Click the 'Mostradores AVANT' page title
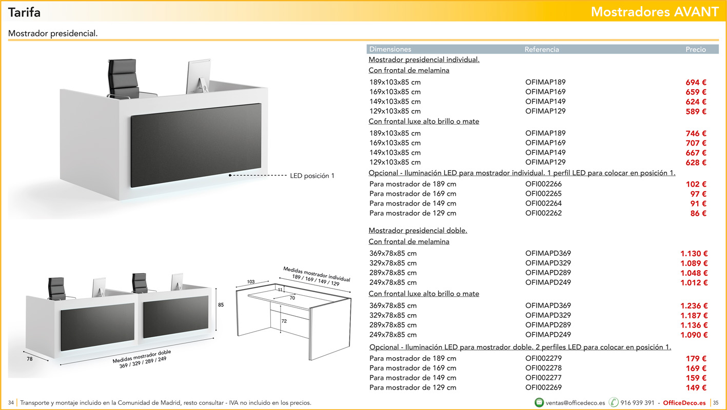 (x=655, y=12)
